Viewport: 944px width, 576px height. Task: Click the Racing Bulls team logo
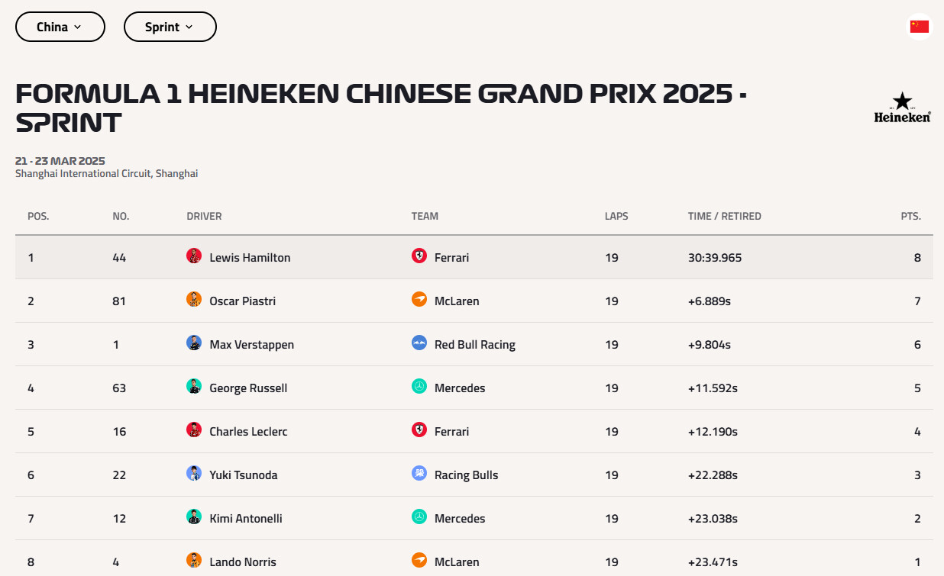point(419,474)
